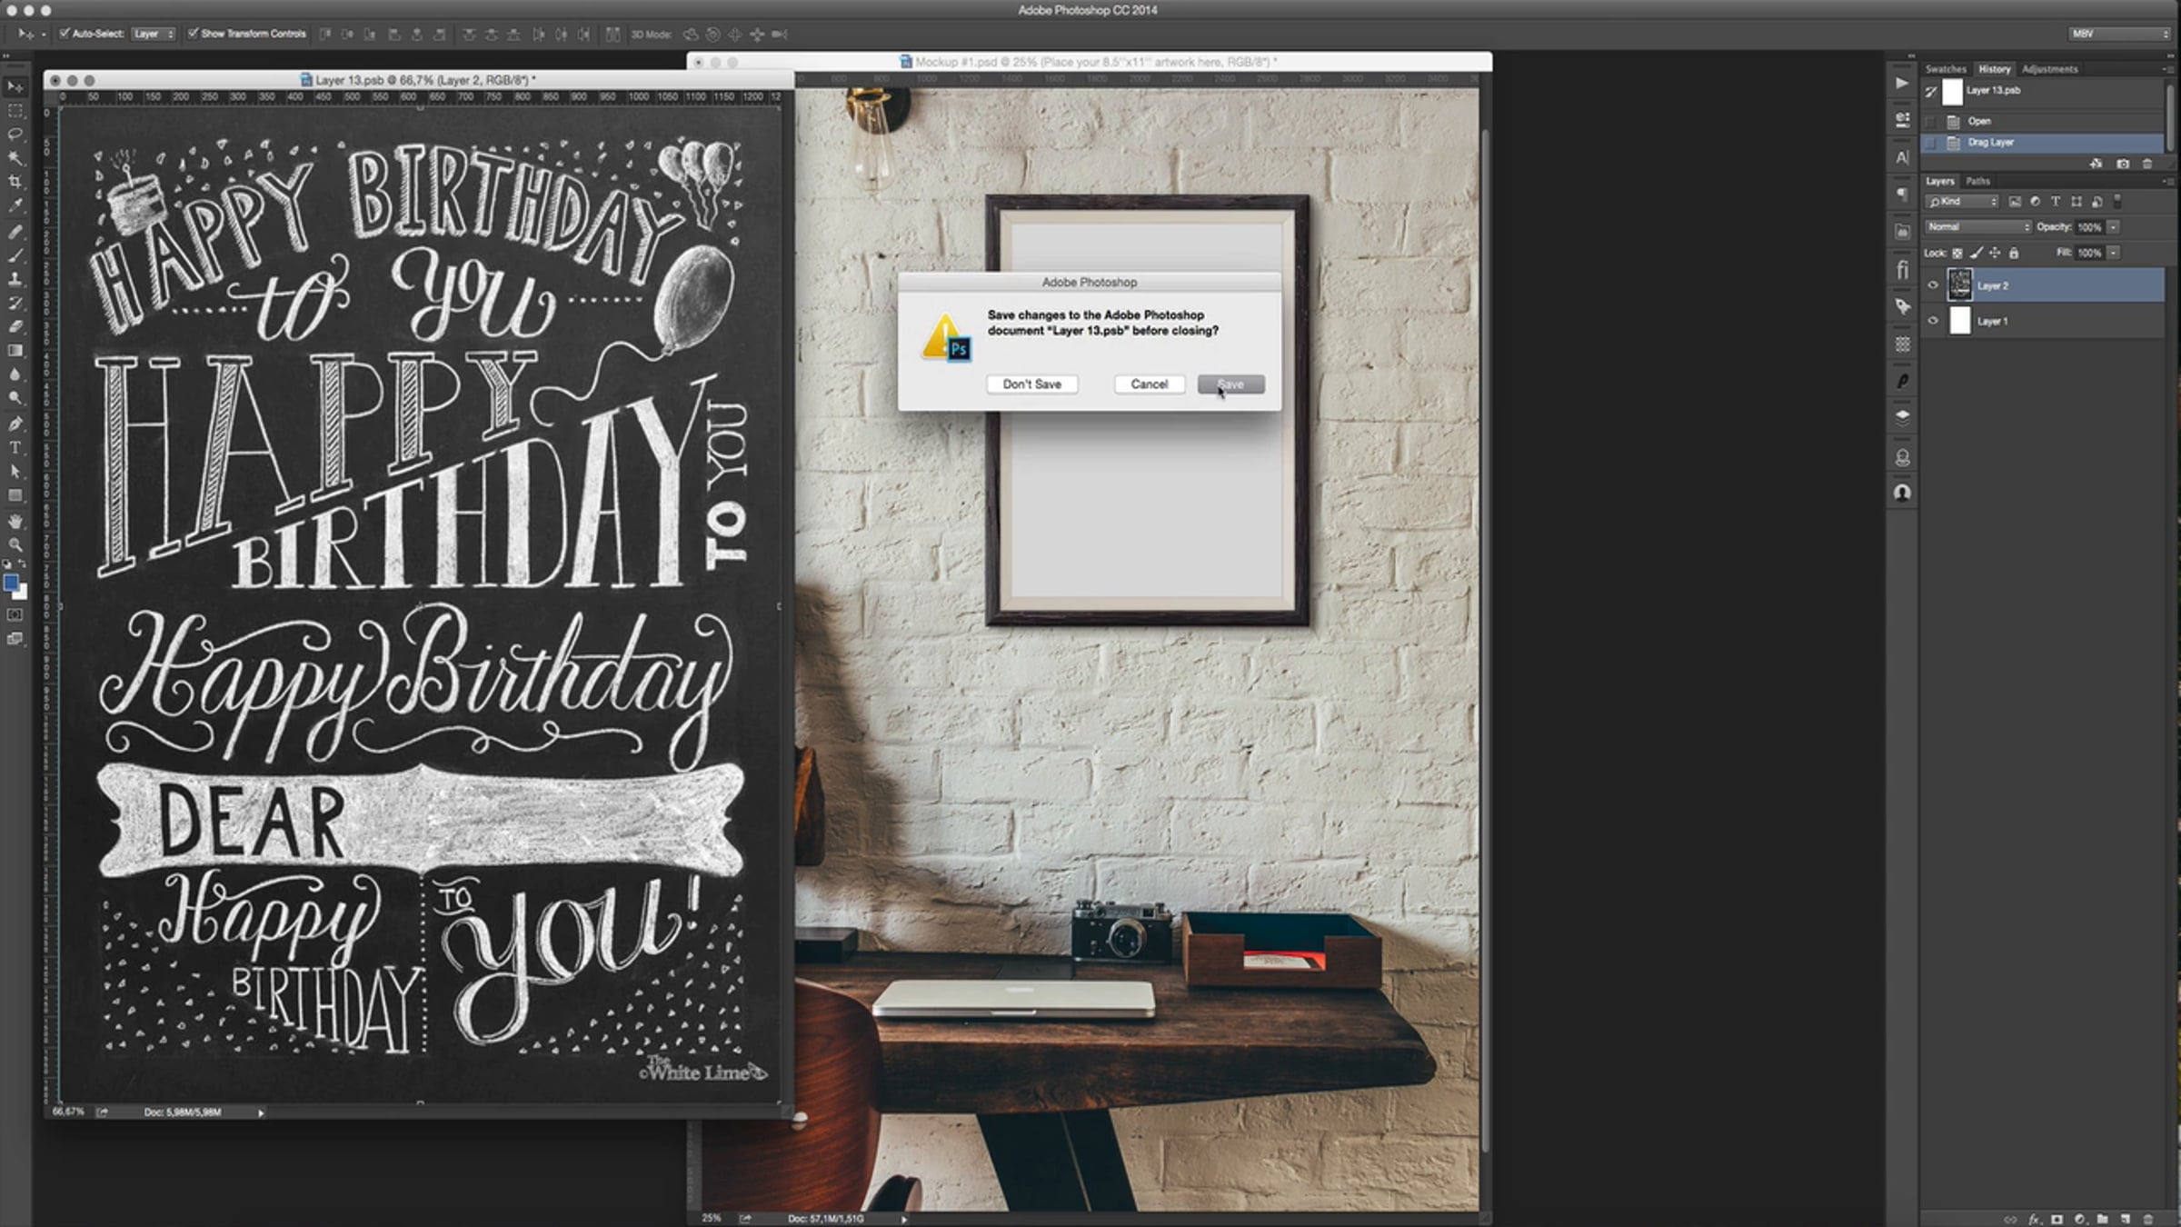Click the blue foreground color swatch
The image size is (2181, 1227).
point(10,584)
